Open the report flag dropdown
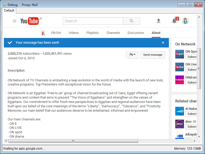 pos(132,55)
